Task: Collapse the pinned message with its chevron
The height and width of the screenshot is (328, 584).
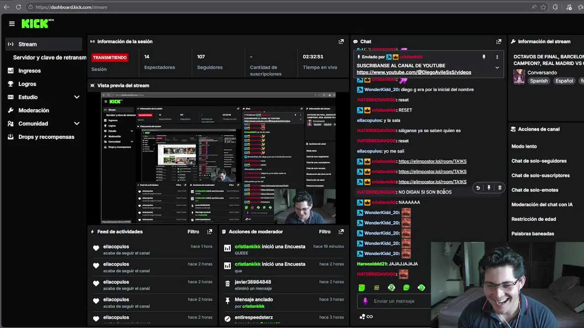Action: (x=497, y=67)
